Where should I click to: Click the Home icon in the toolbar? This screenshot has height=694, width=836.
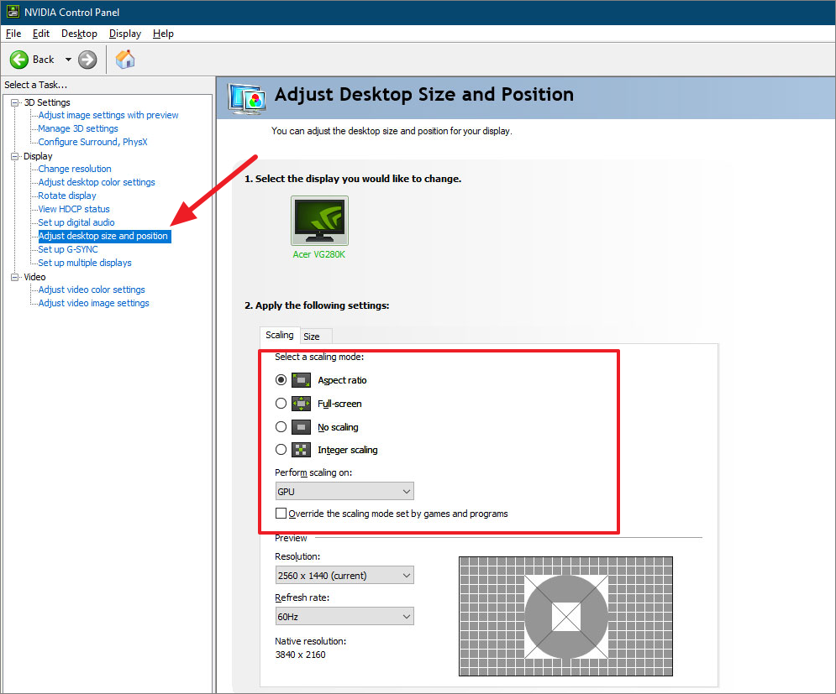[124, 60]
